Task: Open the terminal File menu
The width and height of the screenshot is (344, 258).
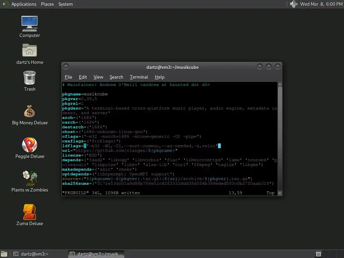Action: 69,77
